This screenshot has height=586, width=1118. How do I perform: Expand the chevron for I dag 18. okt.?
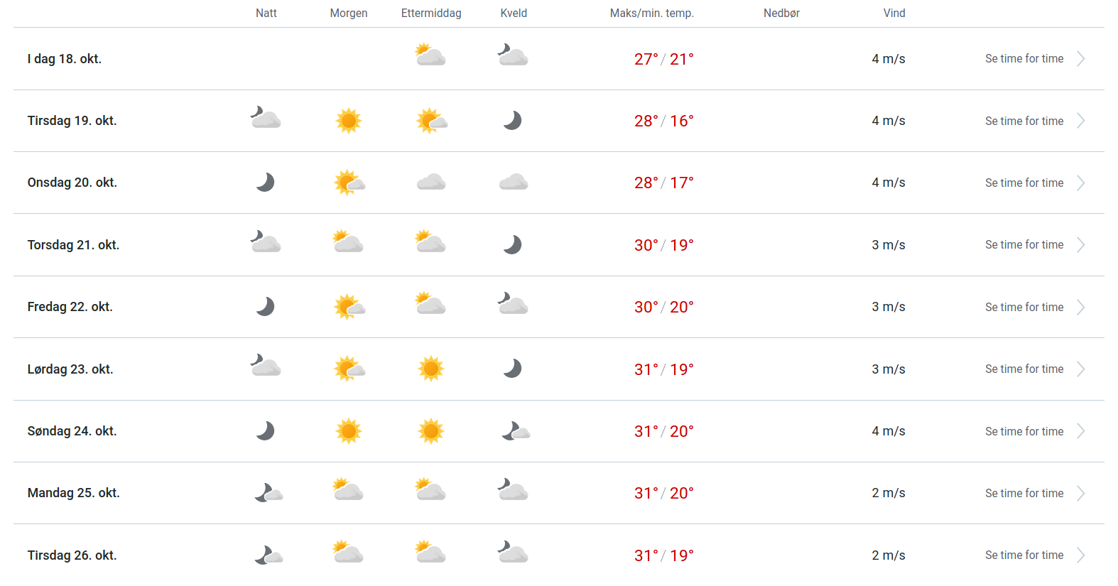point(1081,59)
